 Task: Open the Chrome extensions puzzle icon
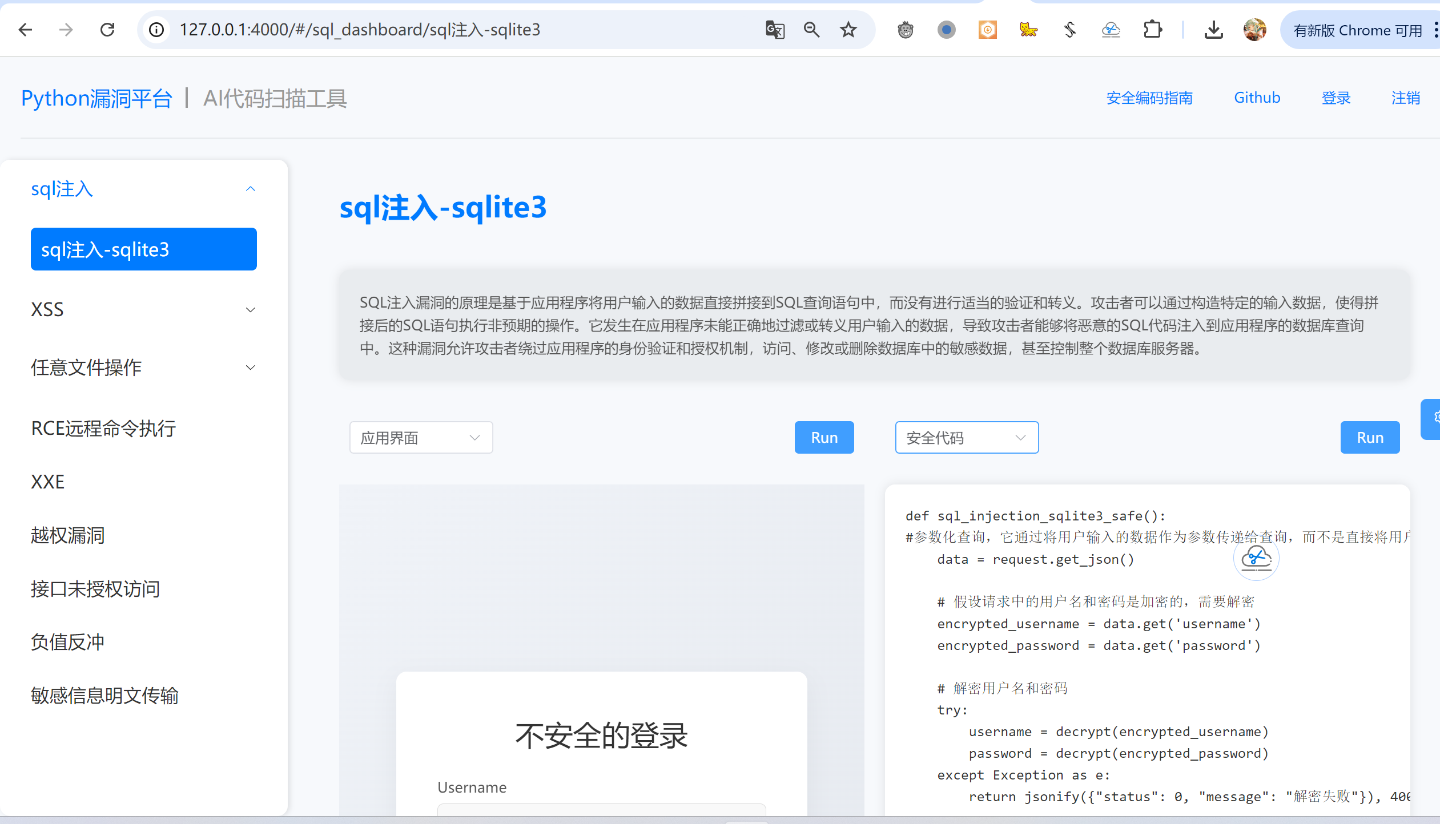(1153, 30)
